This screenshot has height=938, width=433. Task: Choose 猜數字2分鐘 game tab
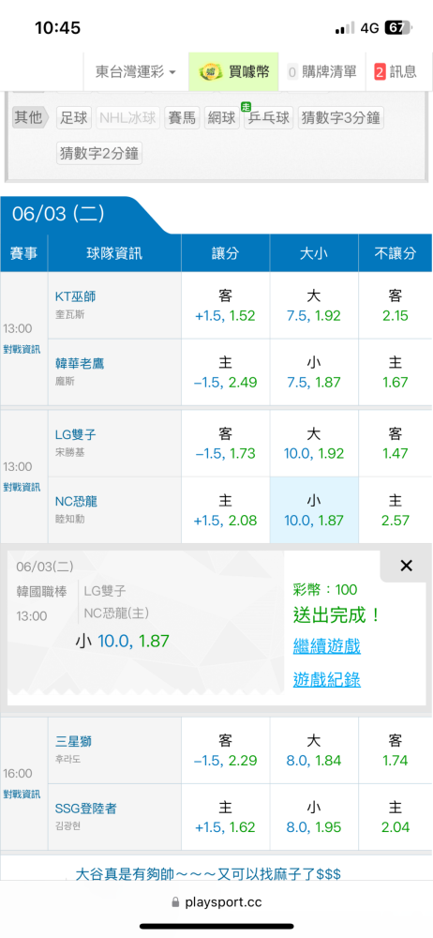(x=99, y=153)
